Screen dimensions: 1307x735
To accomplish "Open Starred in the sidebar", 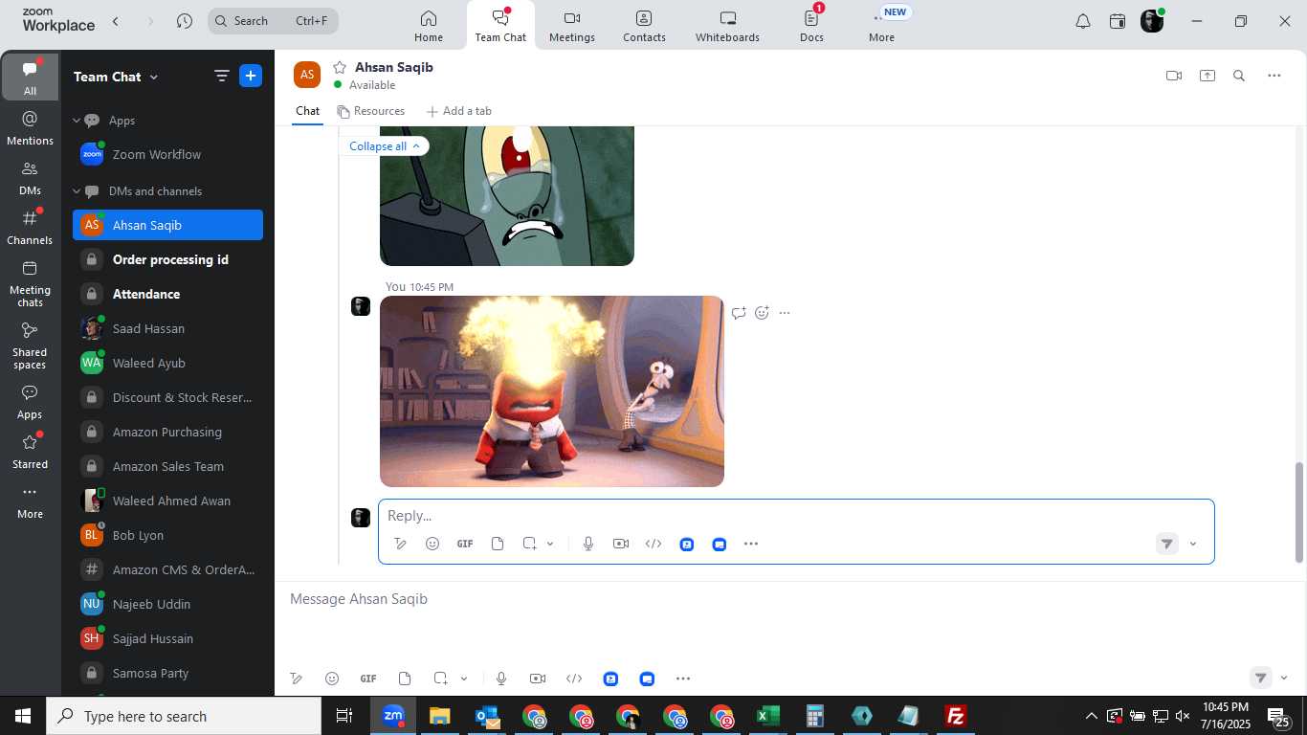I will 30,451.
